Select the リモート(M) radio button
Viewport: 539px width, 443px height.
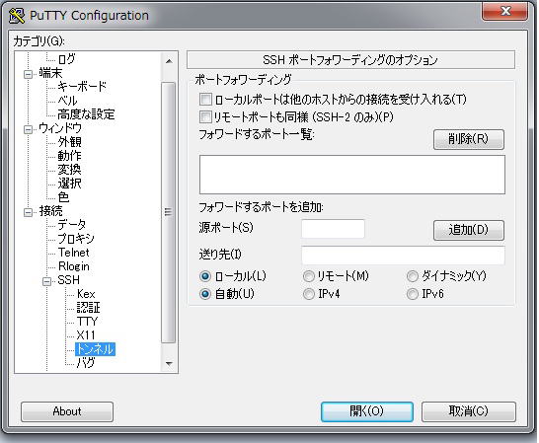point(309,276)
